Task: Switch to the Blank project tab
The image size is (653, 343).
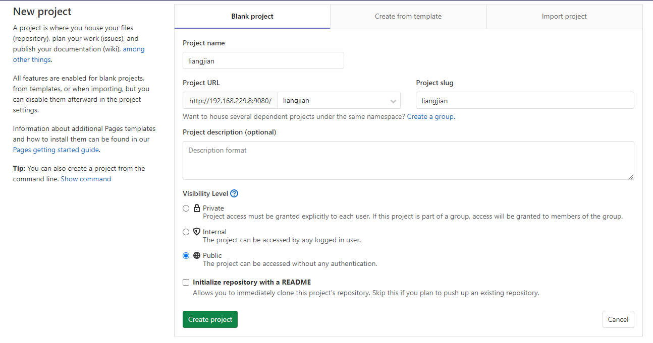Action: pyautogui.click(x=252, y=17)
